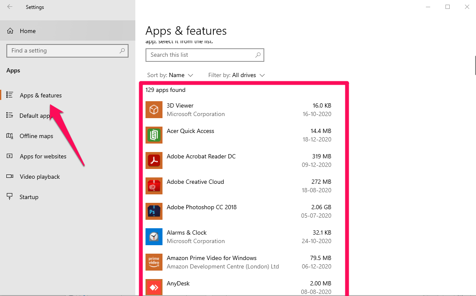This screenshot has width=476, height=296.
Task: Click the 32.1 KB size value
Action: [322, 232]
